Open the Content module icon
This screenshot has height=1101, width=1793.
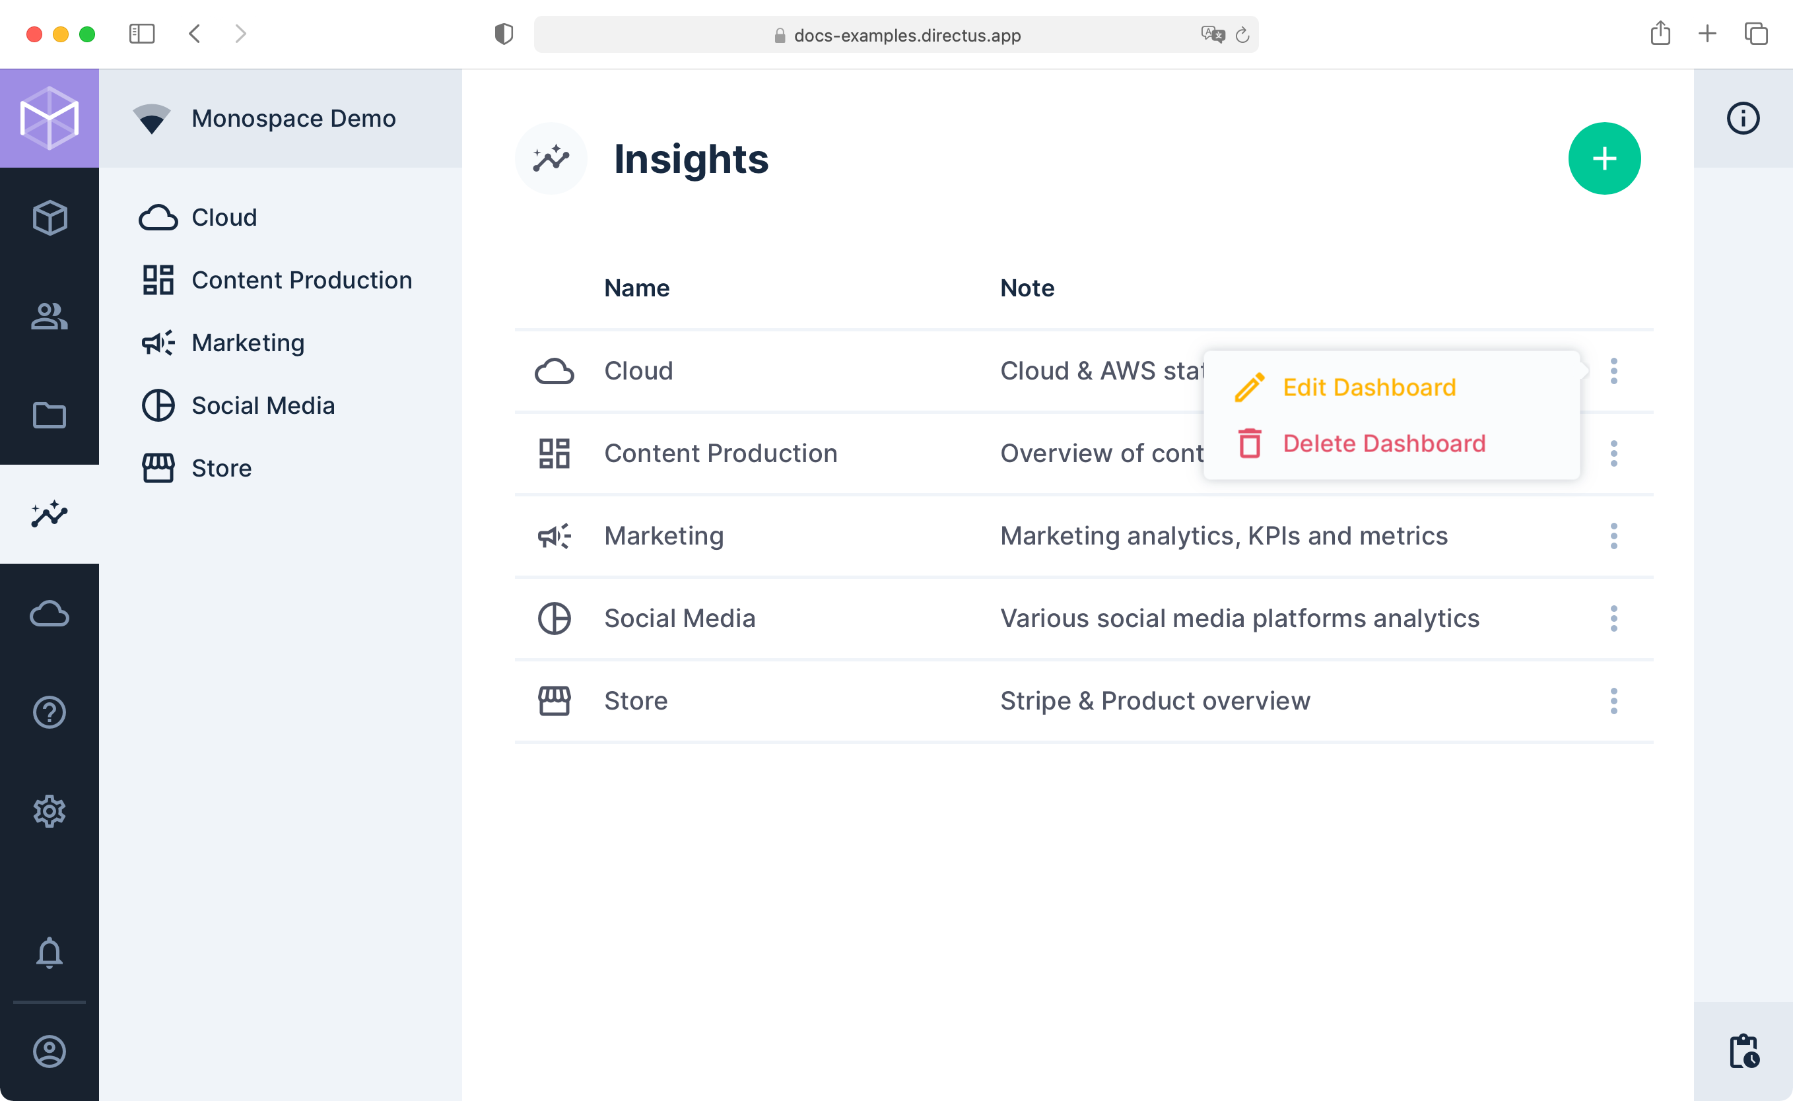(x=49, y=218)
